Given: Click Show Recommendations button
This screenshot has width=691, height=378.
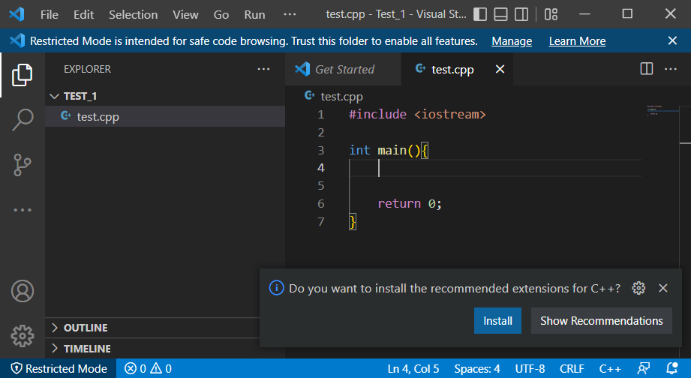Looking at the screenshot, I should 601,321.
